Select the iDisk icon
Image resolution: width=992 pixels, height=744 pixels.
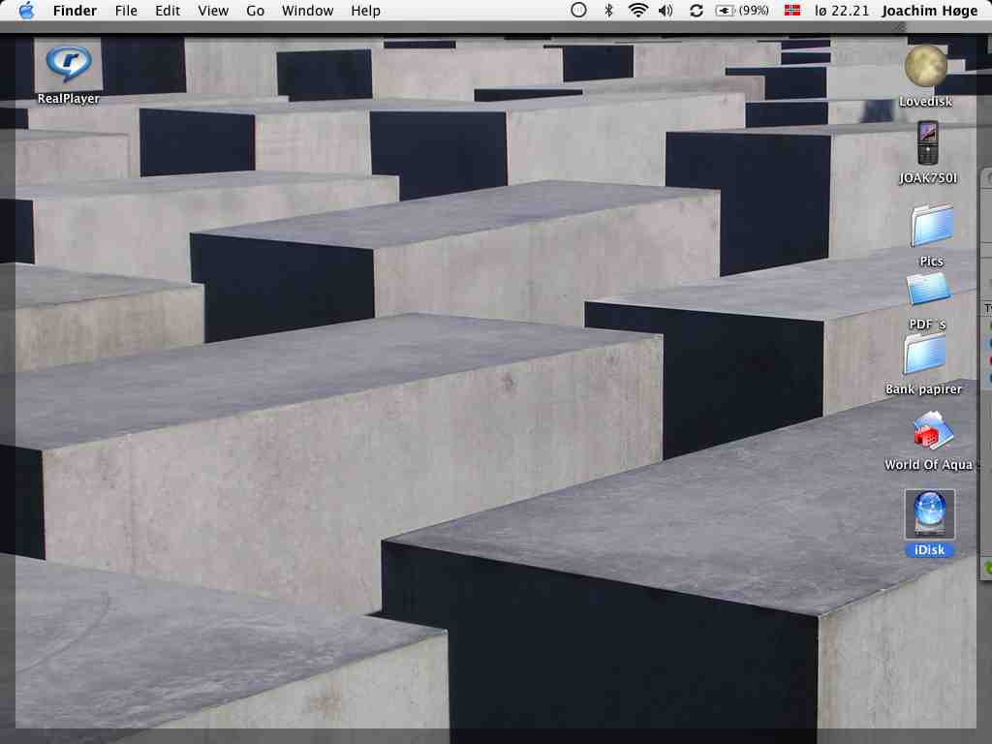929,514
